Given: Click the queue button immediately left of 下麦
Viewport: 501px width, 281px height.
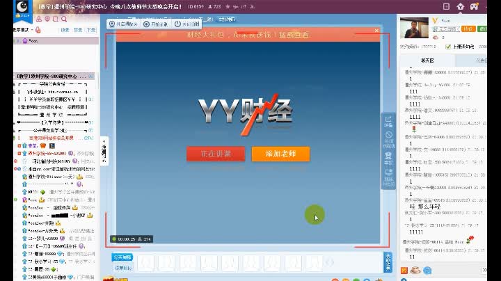Looking at the screenshot, I should point(78,30).
